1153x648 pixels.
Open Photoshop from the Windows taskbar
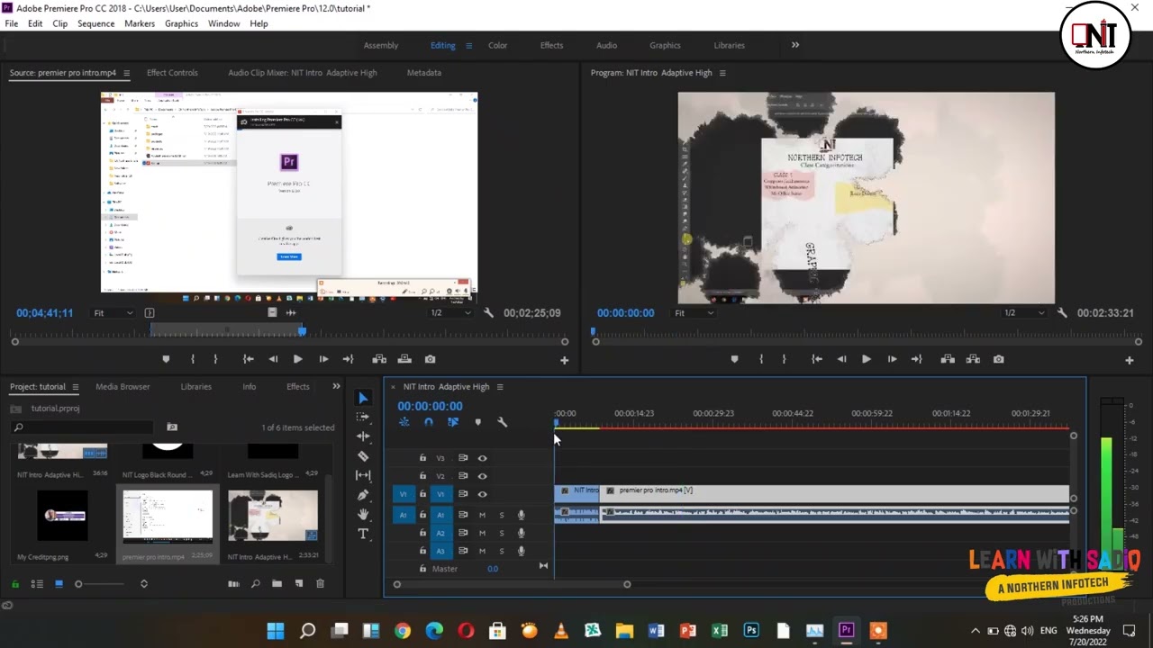751,631
